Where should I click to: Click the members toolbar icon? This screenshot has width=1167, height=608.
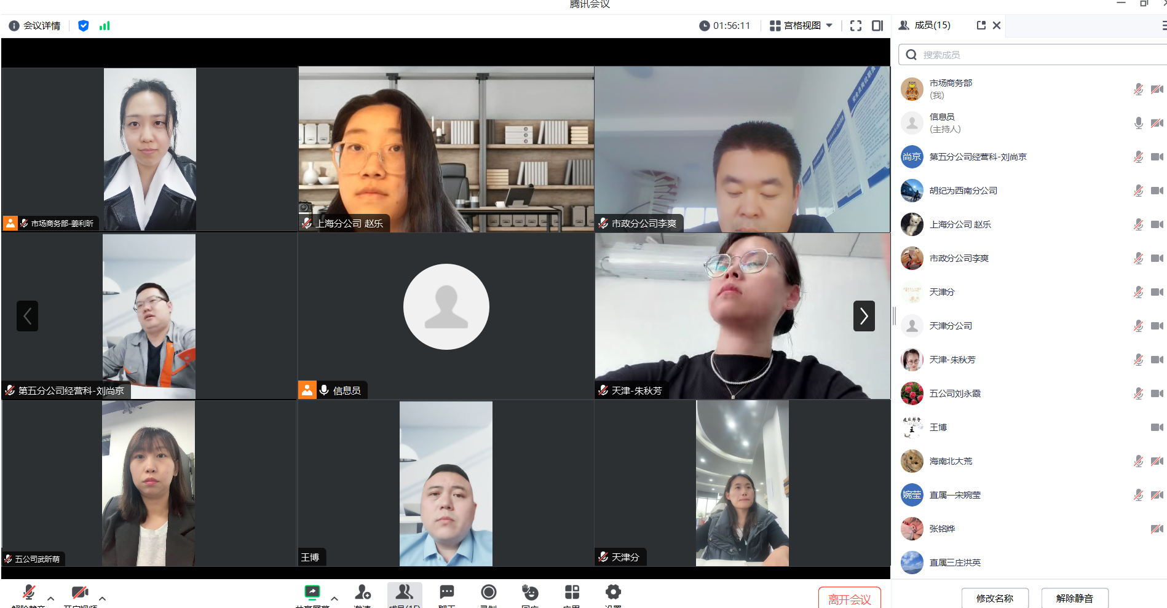(405, 592)
